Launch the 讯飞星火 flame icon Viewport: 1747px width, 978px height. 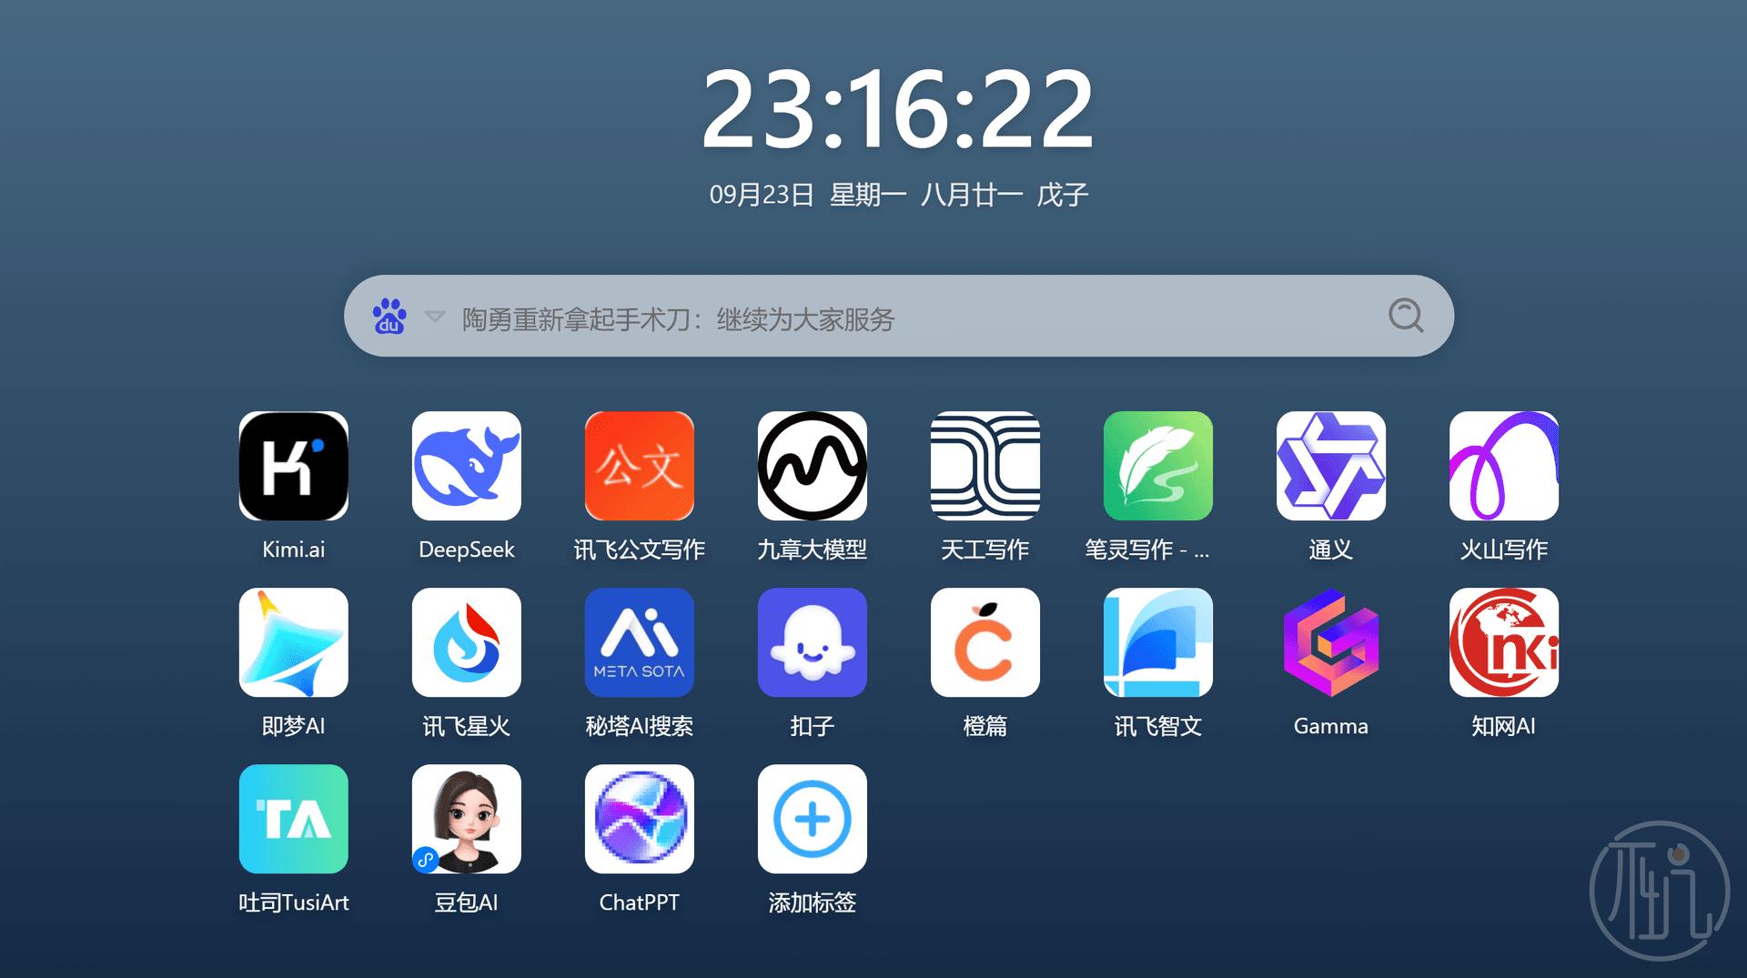pyautogui.click(x=466, y=642)
